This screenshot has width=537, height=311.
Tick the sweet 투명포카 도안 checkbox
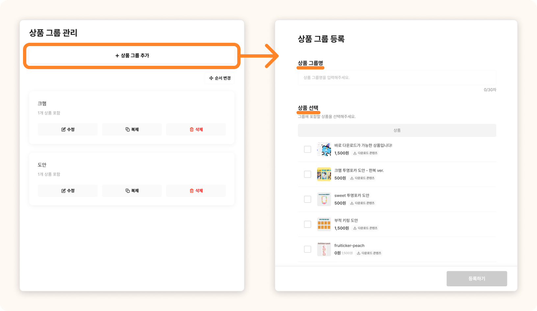pos(307,199)
